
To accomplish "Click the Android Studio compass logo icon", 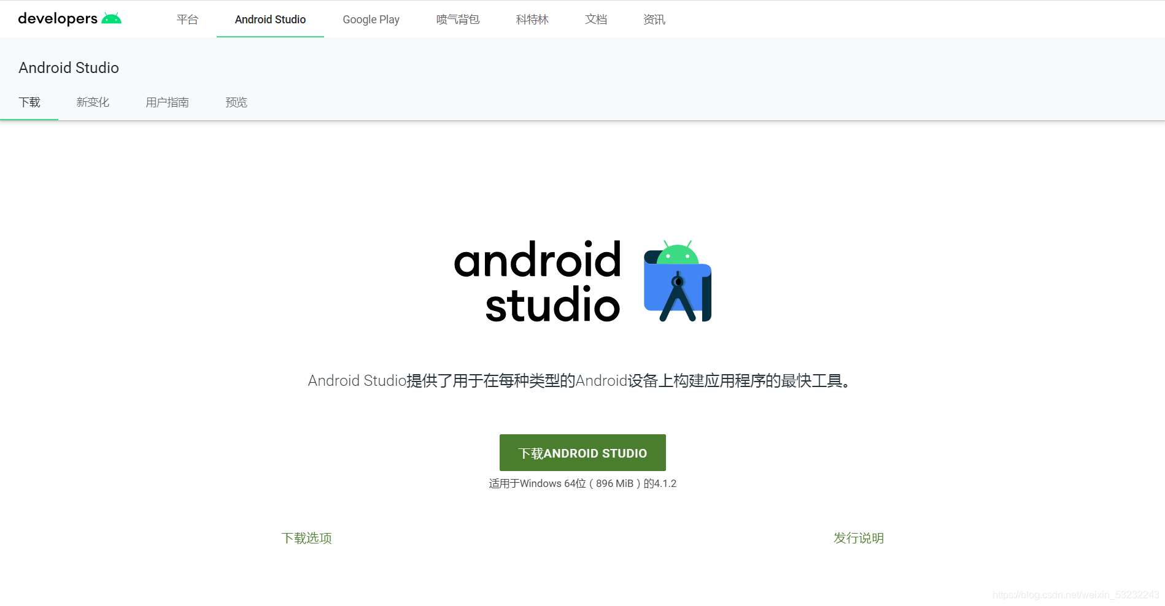I will tap(678, 281).
